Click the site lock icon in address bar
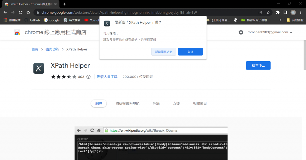The image size is (306, 160). [38, 12]
